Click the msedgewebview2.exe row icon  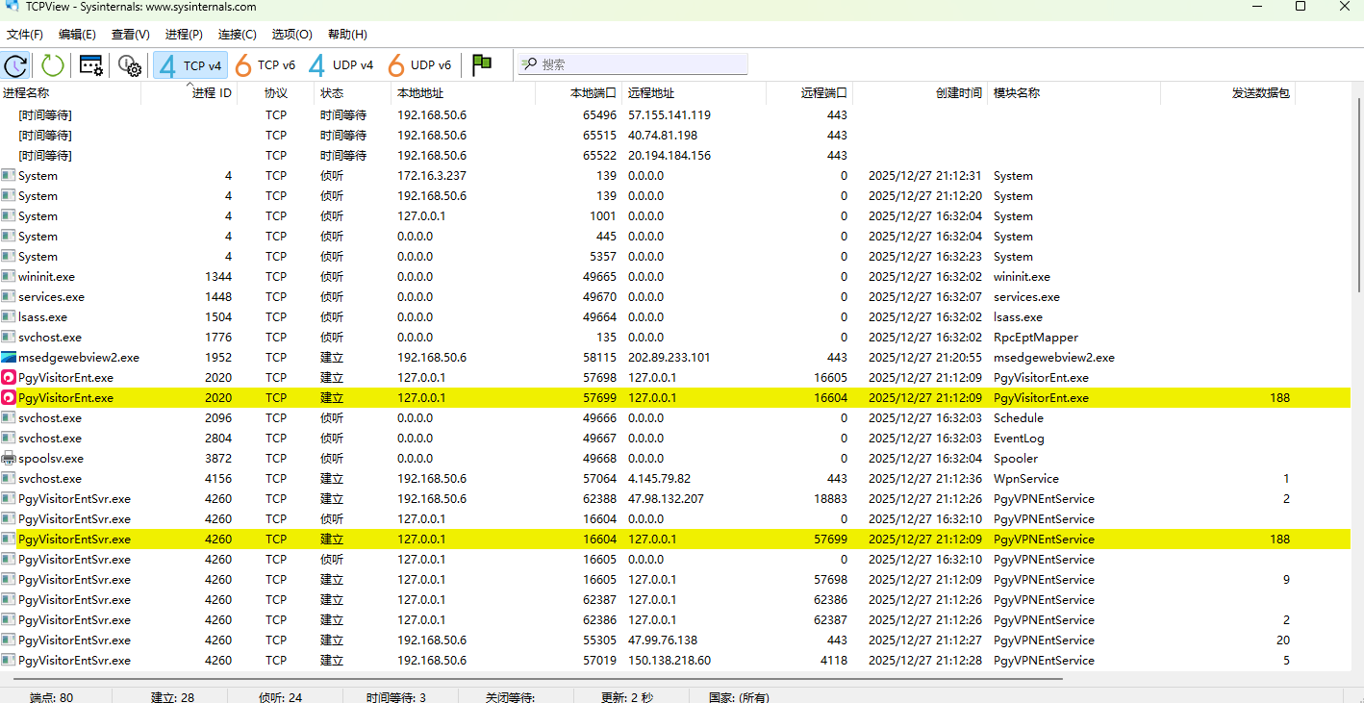[9, 358]
